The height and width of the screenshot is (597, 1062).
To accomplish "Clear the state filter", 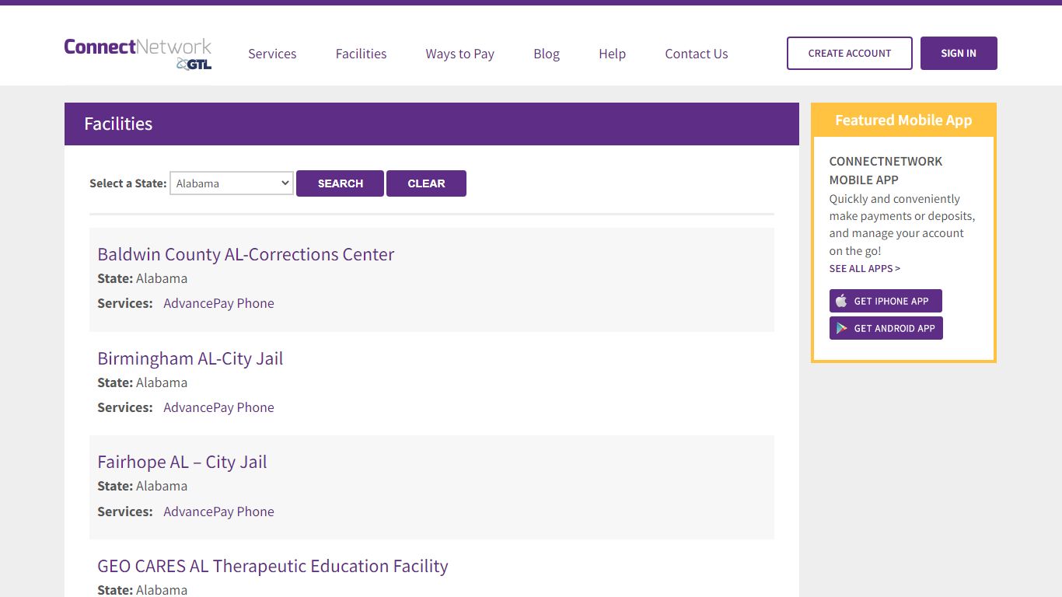I will (x=426, y=183).
